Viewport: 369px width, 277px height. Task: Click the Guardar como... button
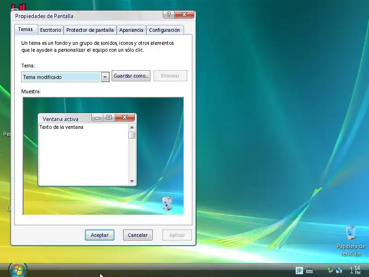pyautogui.click(x=131, y=76)
